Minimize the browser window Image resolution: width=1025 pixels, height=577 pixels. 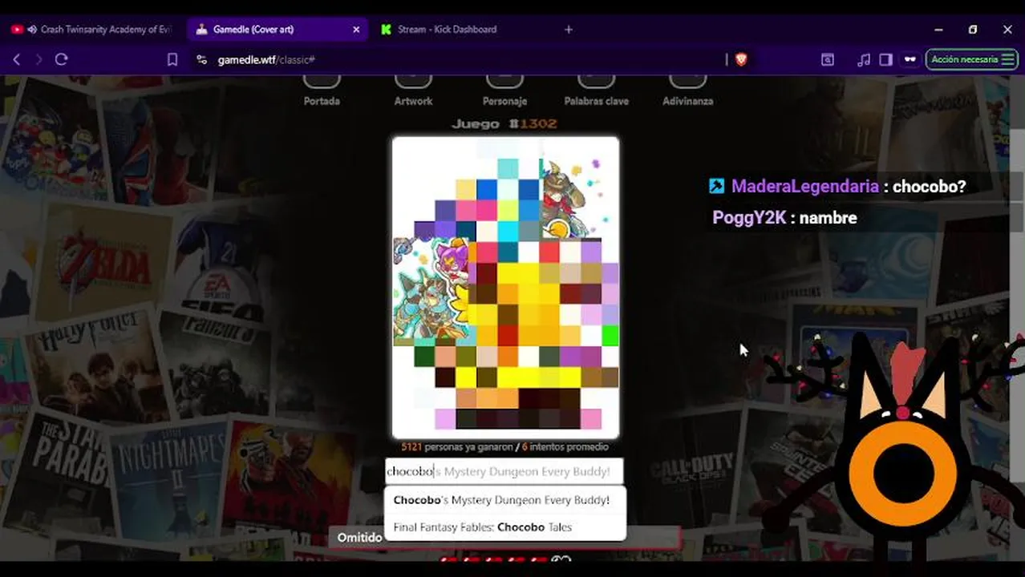(x=938, y=30)
